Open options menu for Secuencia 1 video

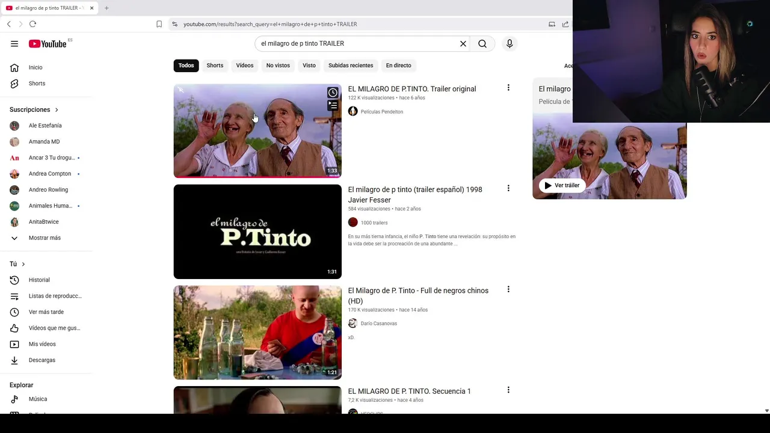point(508,390)
